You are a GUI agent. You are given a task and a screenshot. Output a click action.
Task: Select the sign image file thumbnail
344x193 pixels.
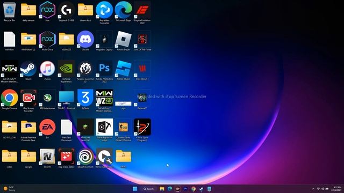(x=123, y=103)
